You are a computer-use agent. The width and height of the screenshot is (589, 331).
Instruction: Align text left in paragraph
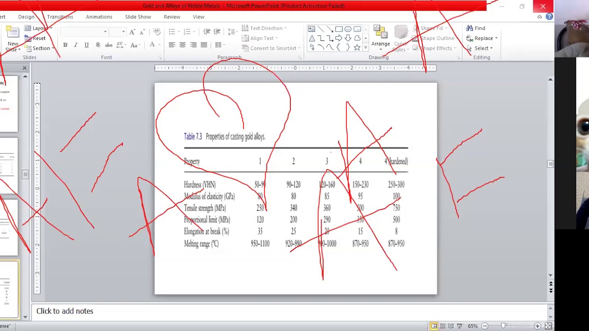pos(172,45)
